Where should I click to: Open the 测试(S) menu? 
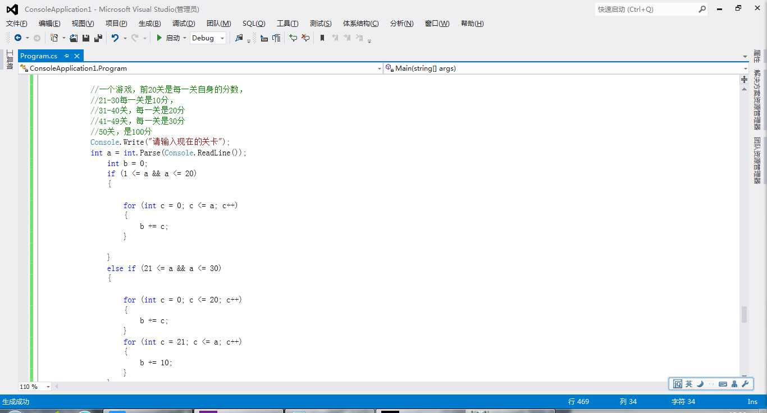321,24
